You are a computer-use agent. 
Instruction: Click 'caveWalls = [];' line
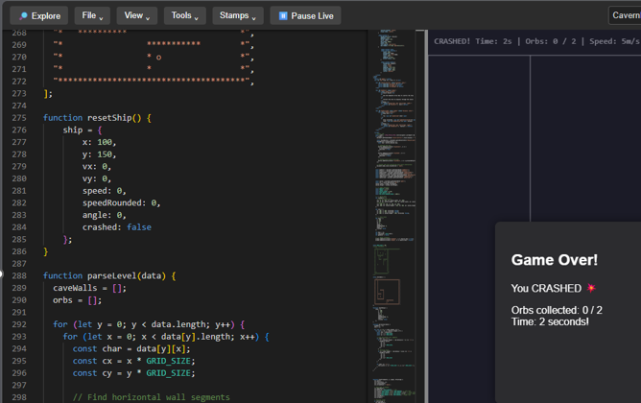[89, 288]
